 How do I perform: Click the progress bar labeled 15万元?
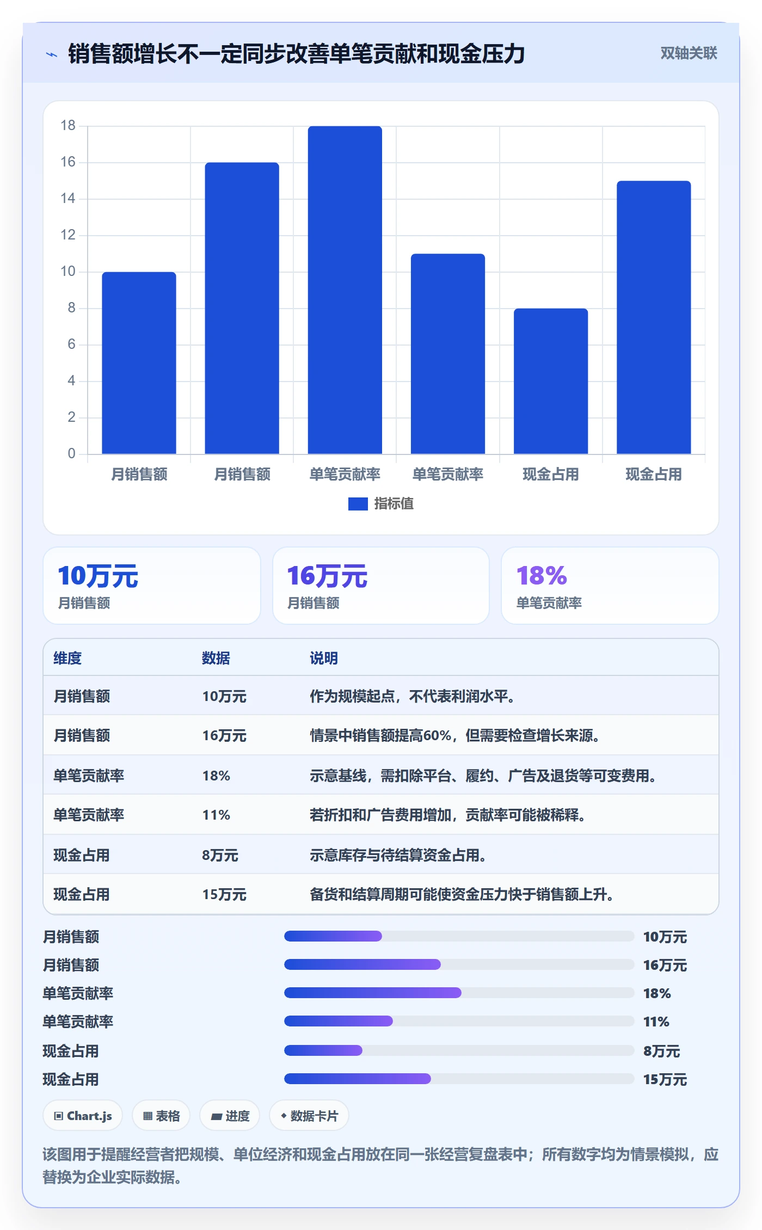tap(459, 1079)
